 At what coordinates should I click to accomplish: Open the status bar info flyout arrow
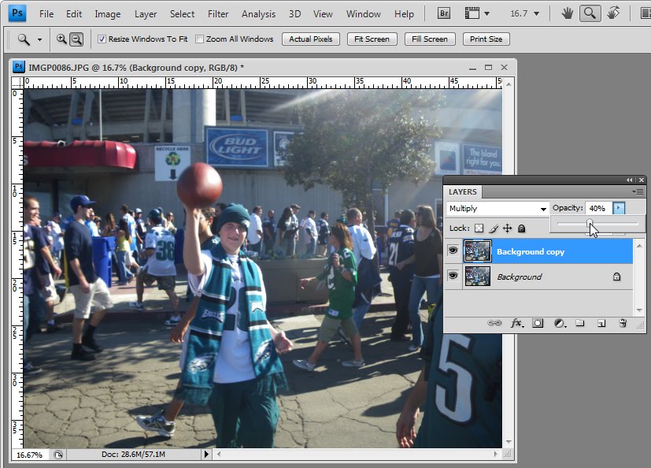(206, 455)
